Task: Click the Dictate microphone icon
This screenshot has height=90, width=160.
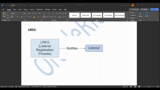Action: 140,13
